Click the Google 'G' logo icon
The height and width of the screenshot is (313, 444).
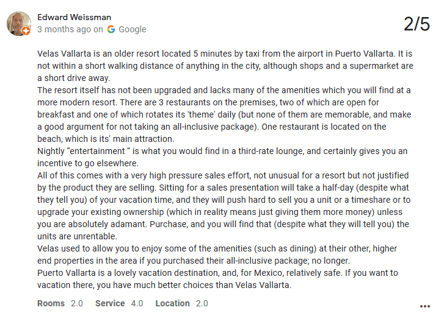click(111, 29)
